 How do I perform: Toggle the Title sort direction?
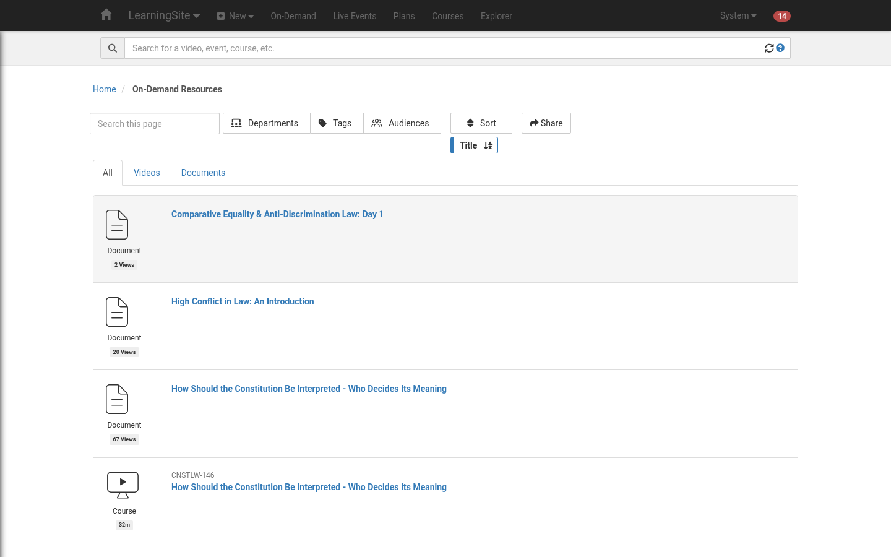coord(474,145)
